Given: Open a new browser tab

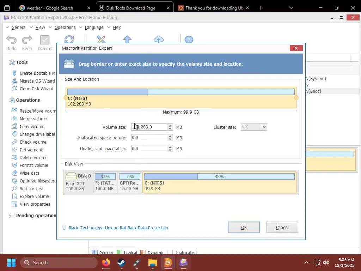Looking at the screenshot, I should pos(261,8).
